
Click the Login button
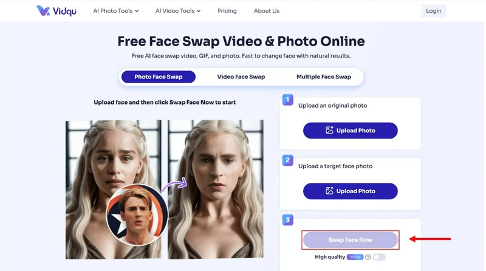[x=433, y=11]
